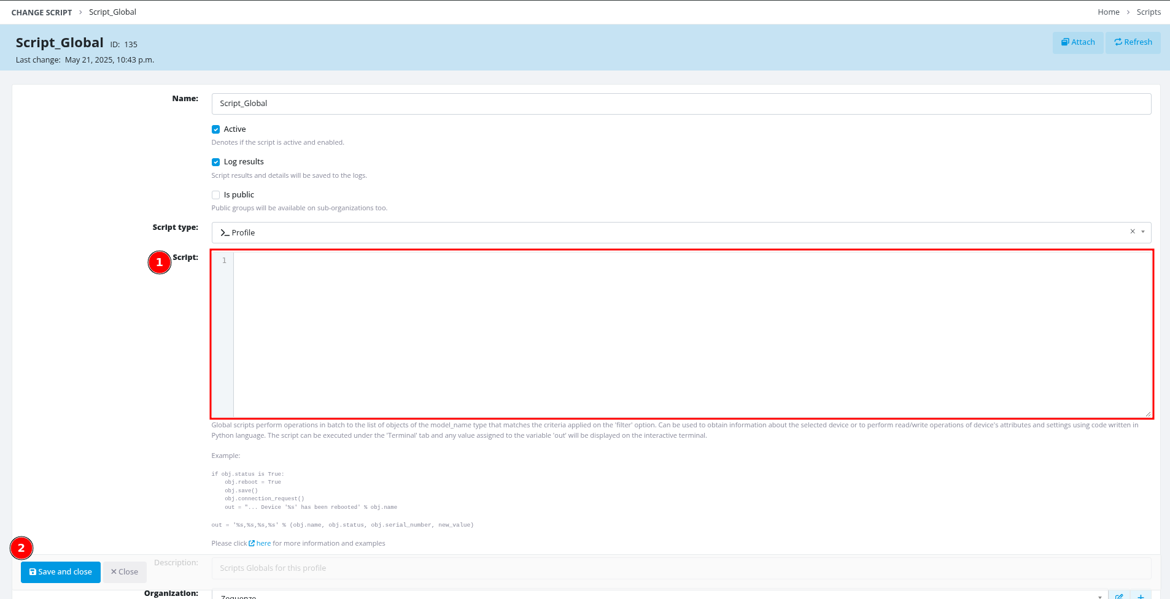The height and width of the screenshot is (599, 1170).
Task: Uncheck the Active checkbox
Action: (x=215, y=129)
